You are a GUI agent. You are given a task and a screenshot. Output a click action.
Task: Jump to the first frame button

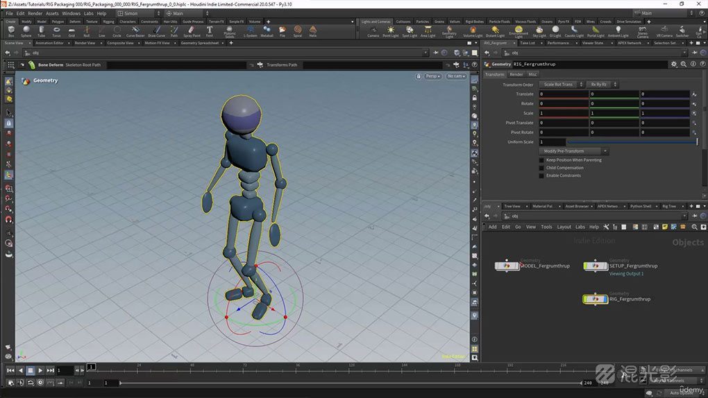click(10, 370)
